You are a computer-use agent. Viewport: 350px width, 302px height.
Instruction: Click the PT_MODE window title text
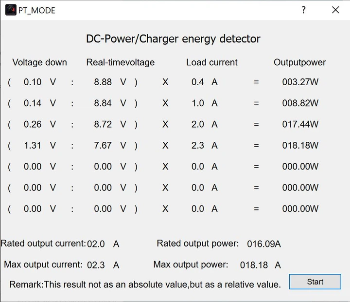tap(36, 10)
